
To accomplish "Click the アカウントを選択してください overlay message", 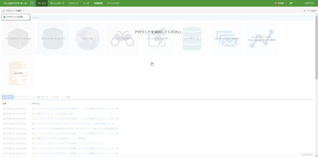I will coord(157,32).
